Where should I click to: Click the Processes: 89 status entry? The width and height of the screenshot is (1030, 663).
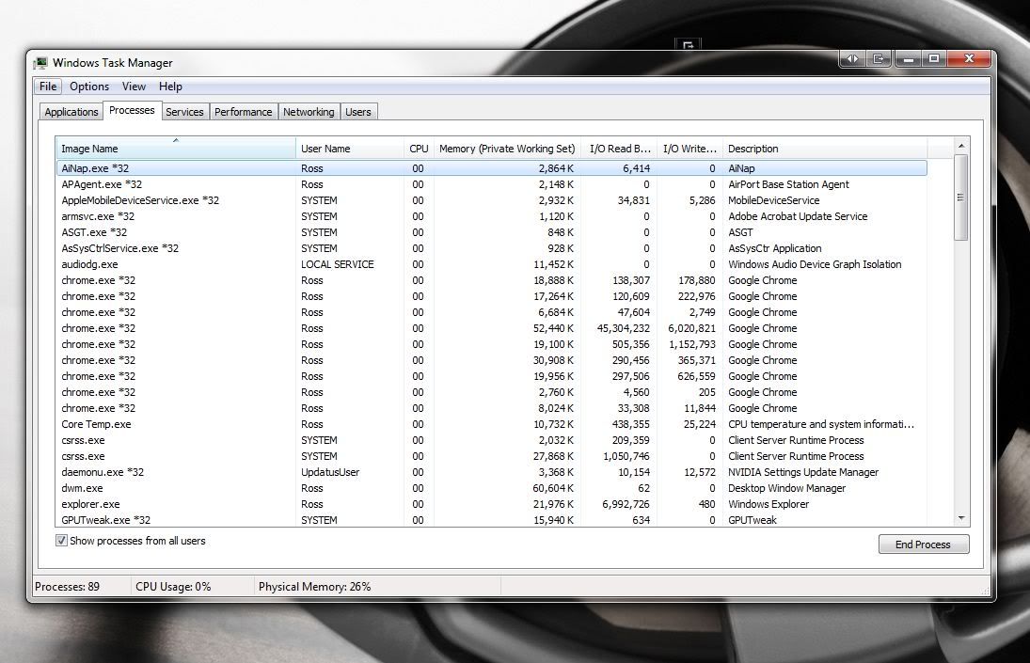(67, 587)
